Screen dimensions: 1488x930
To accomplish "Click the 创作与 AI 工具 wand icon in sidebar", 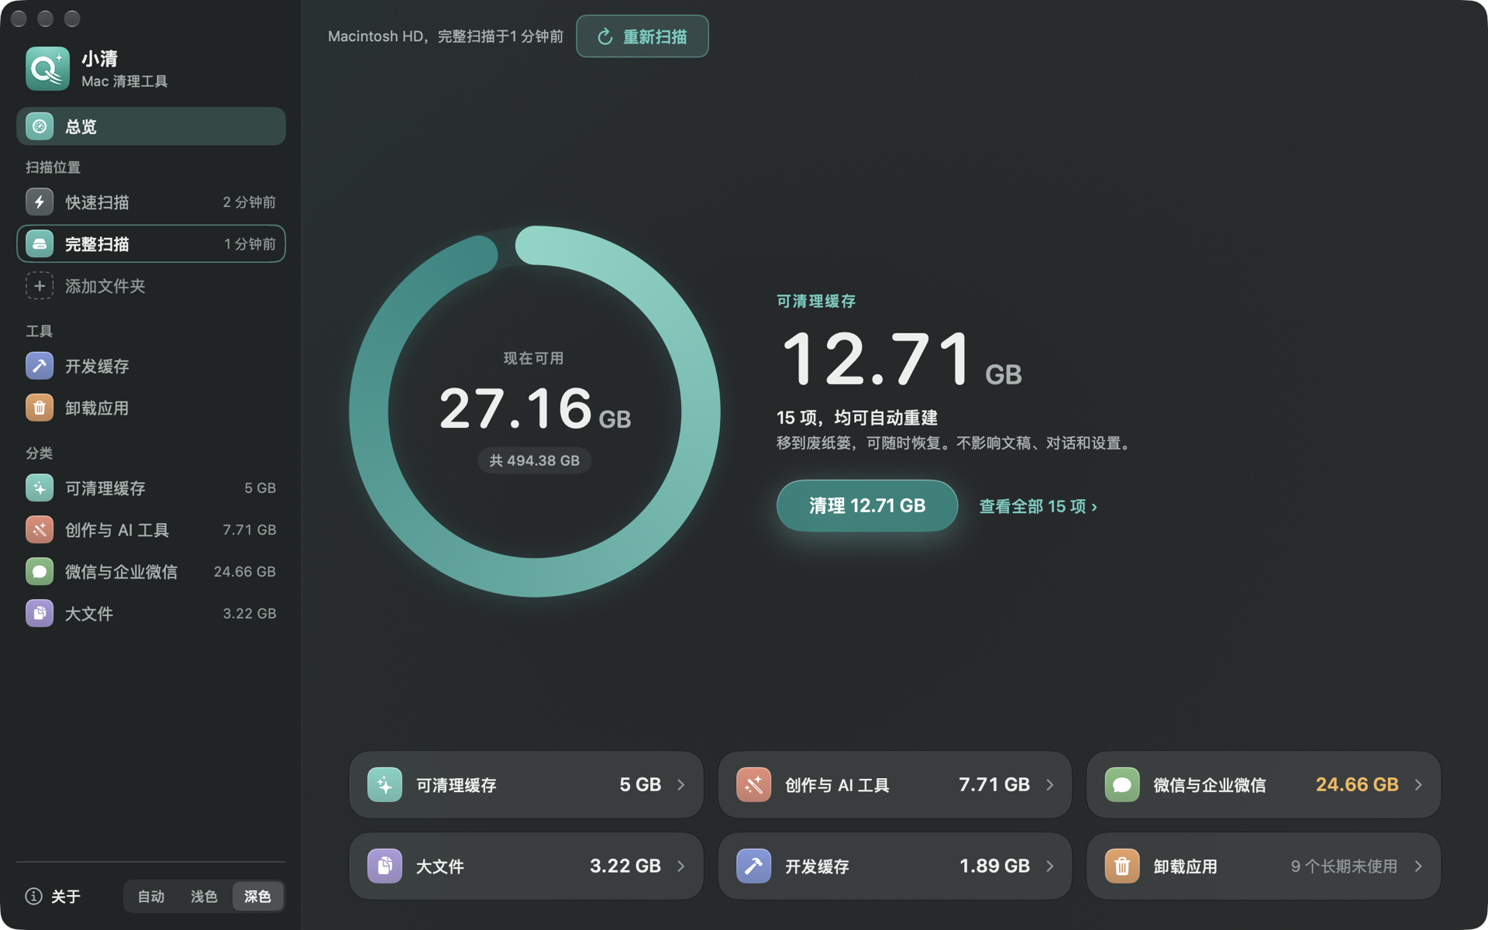I will click(40, 530).
